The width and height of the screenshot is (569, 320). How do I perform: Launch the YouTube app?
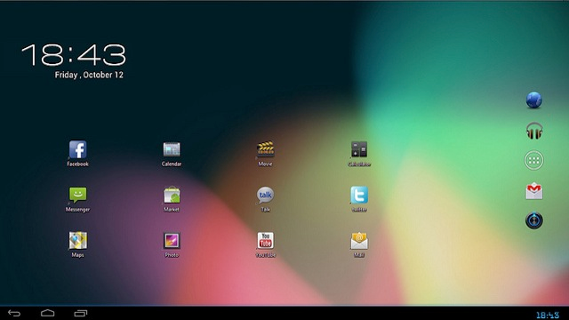(265, 241)
